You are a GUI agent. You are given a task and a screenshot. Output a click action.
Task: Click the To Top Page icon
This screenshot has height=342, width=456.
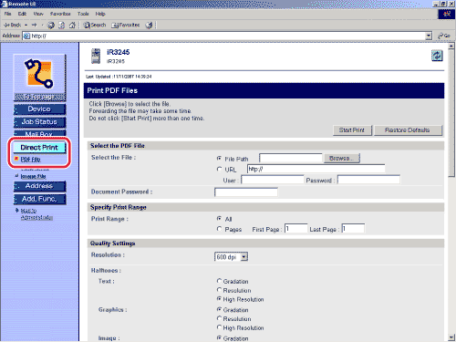coord(39,78)
